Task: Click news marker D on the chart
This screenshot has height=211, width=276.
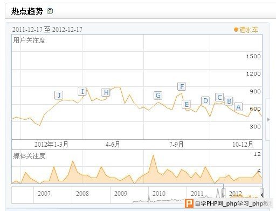Action: (x=205, y=101)
